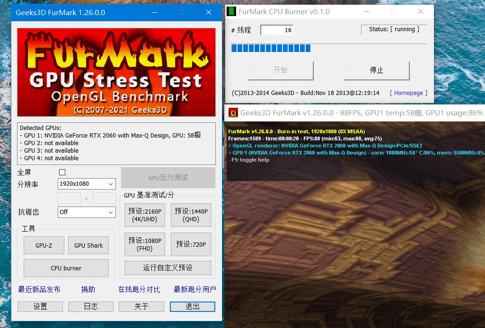
Task: Run the 预设:720P benchmark preset
Action: point(191,244)
